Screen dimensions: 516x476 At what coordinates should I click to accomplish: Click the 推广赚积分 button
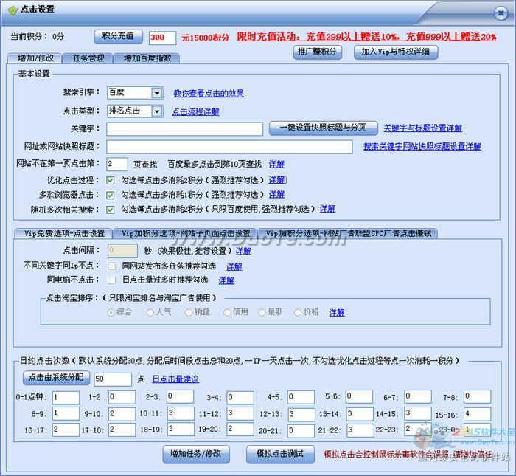pos(318,52)
